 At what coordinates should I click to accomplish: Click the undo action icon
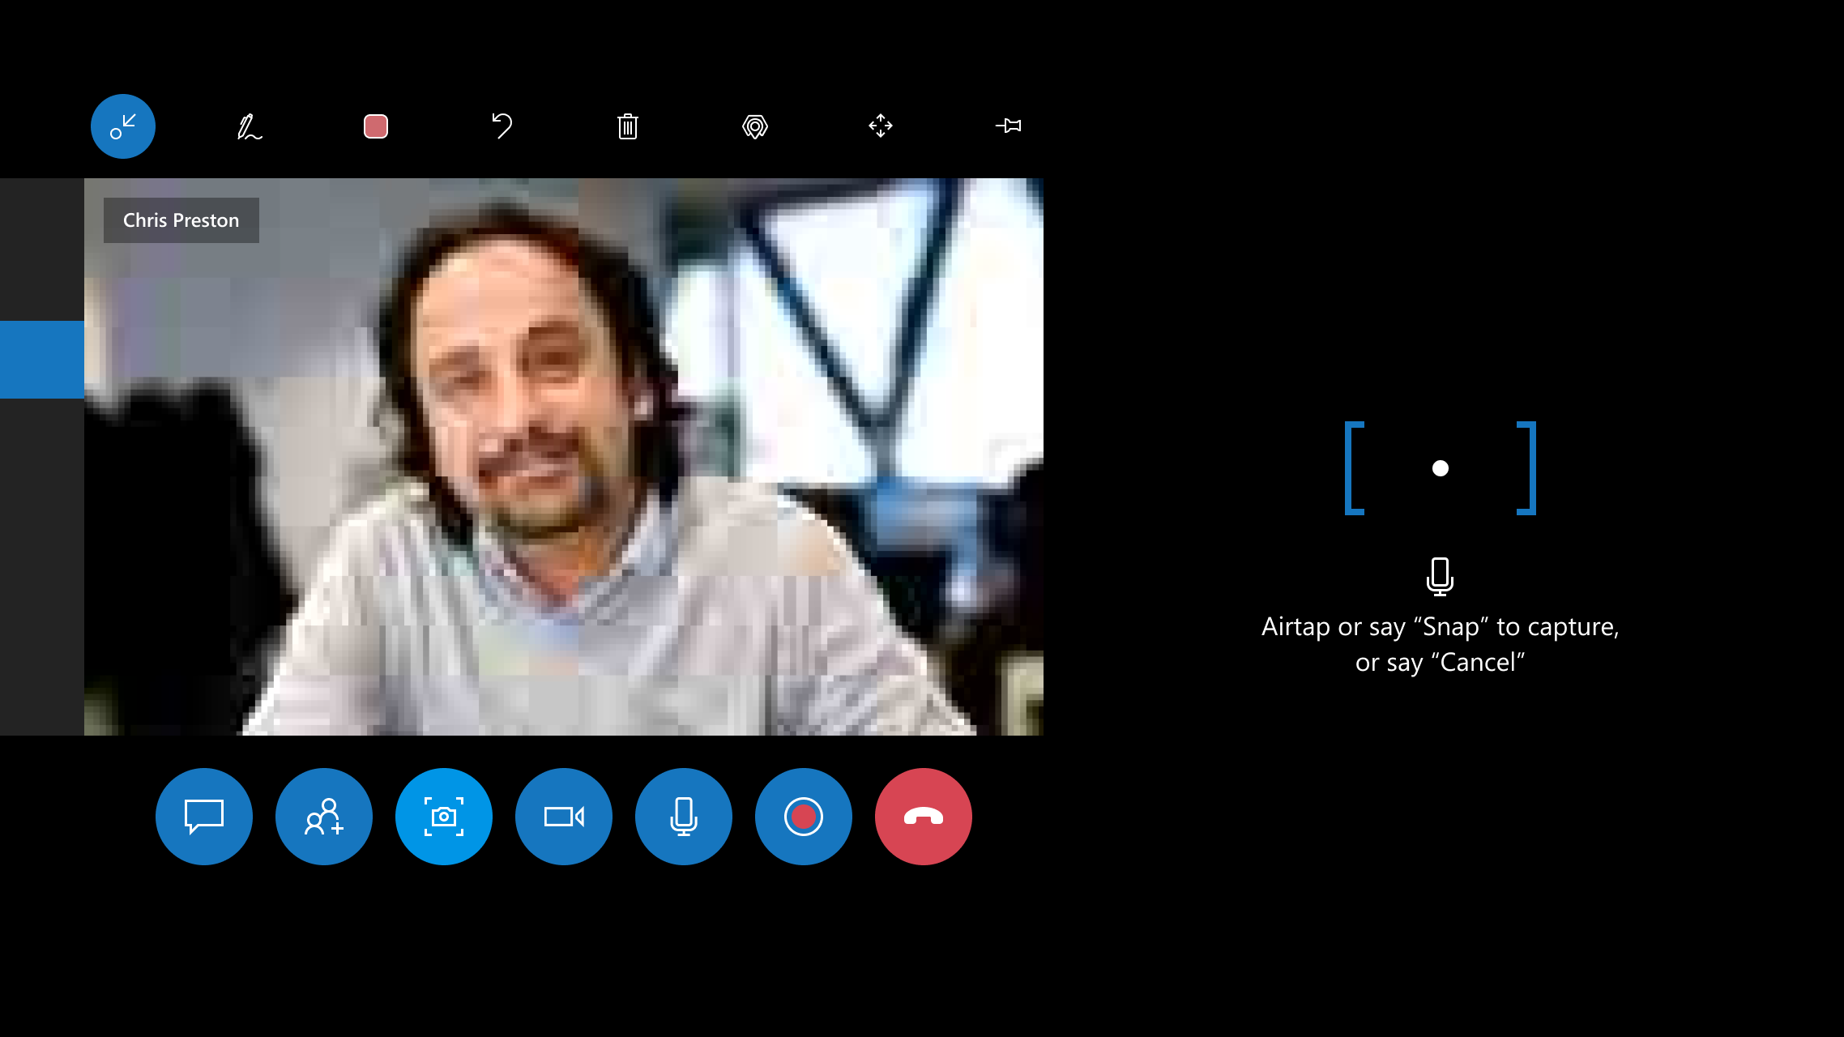tap(503, 126)
